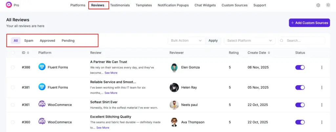
Task: Open Notification Popups navigation item
Action: click(173, 5)
